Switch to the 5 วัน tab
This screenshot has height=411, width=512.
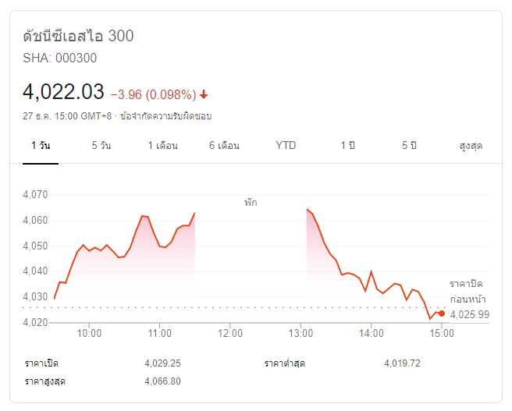tap(101, 146)
